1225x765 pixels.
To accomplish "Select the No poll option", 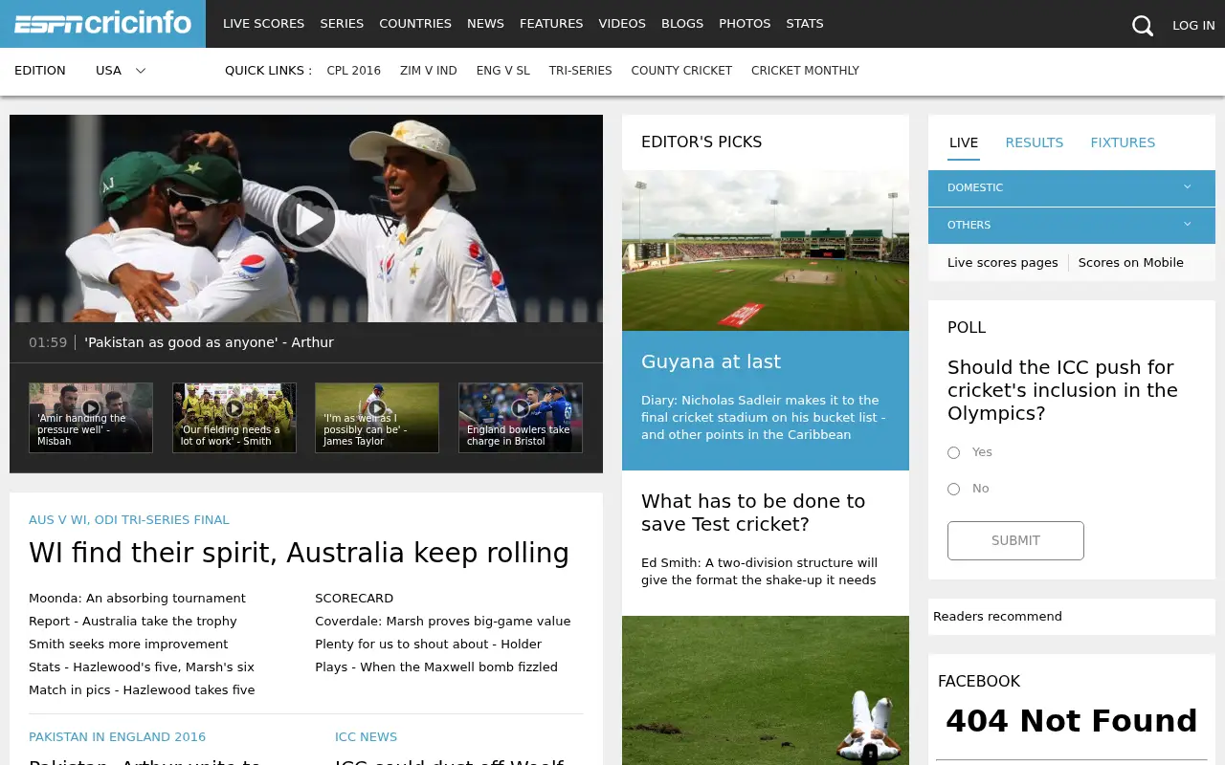I will pyautogui.click(x=953, y=489).
